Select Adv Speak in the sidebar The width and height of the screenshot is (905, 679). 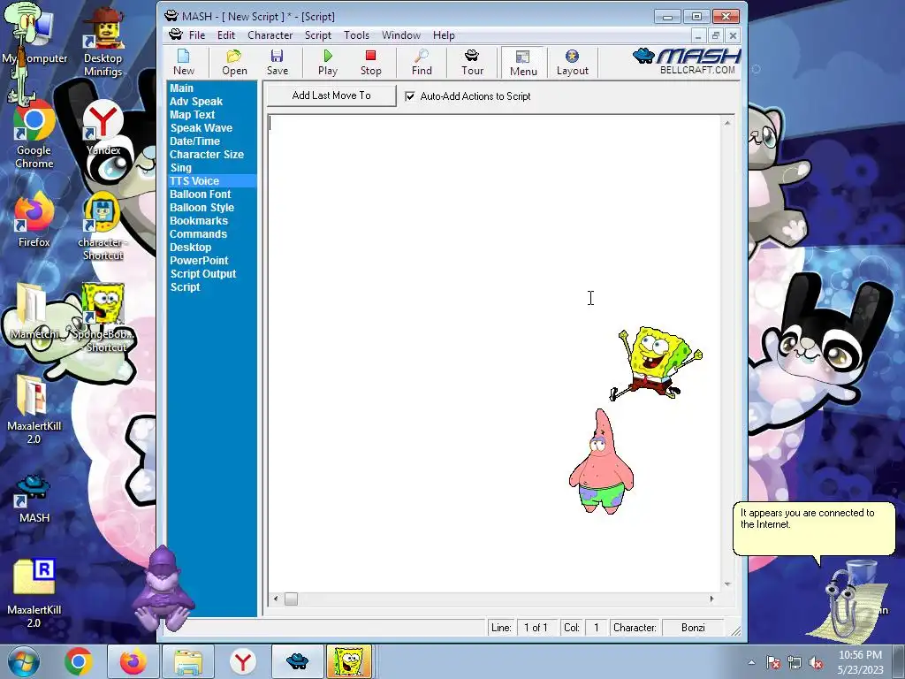coord(195,101)
